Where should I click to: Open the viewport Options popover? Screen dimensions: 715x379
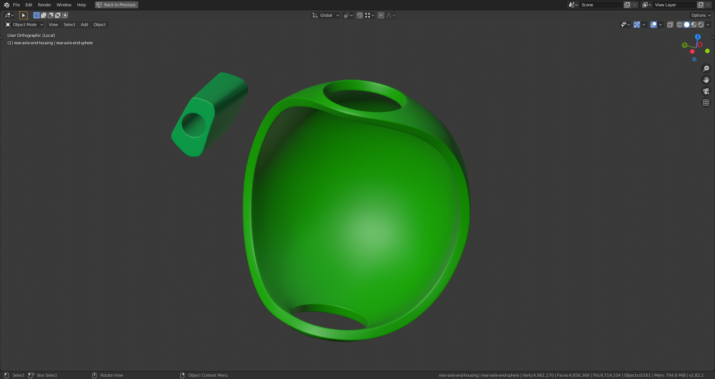click(x=700, y=15)
